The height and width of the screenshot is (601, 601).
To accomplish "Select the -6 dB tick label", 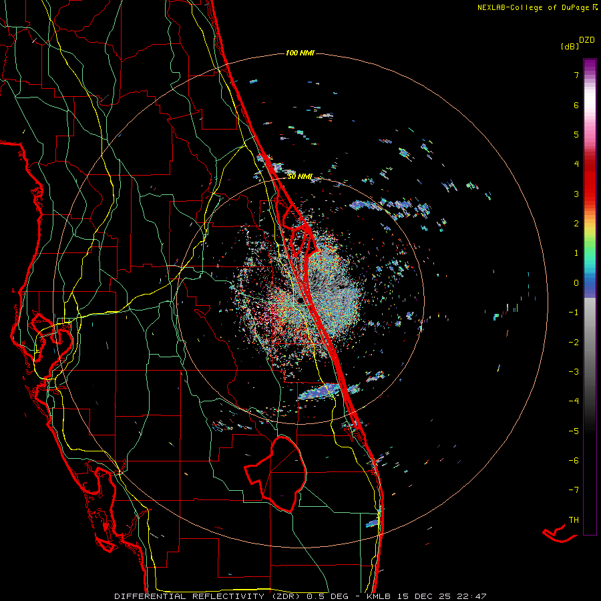I will pyautogui.click(x=574, y=461).
